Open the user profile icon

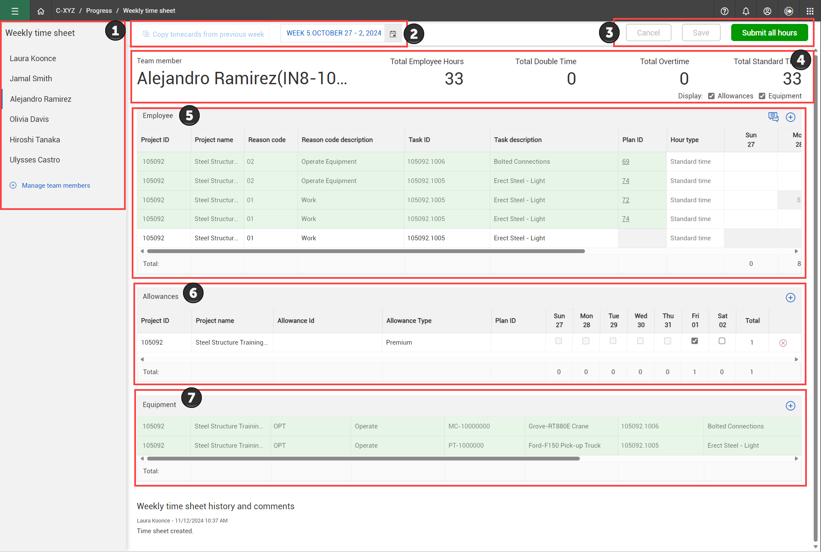coord(767,11)
